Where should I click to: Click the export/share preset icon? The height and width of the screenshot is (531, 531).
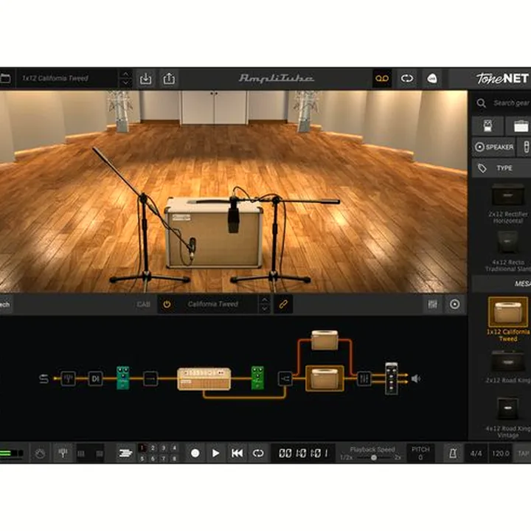169,79
